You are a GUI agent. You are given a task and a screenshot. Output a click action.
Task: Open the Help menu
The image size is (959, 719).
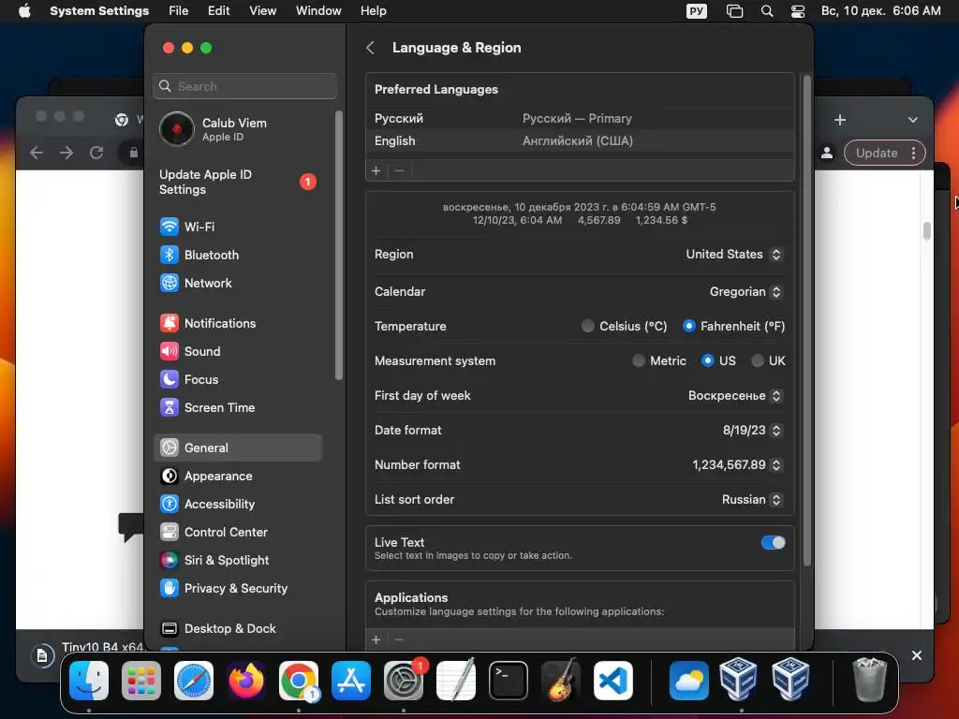coord(373,11)
